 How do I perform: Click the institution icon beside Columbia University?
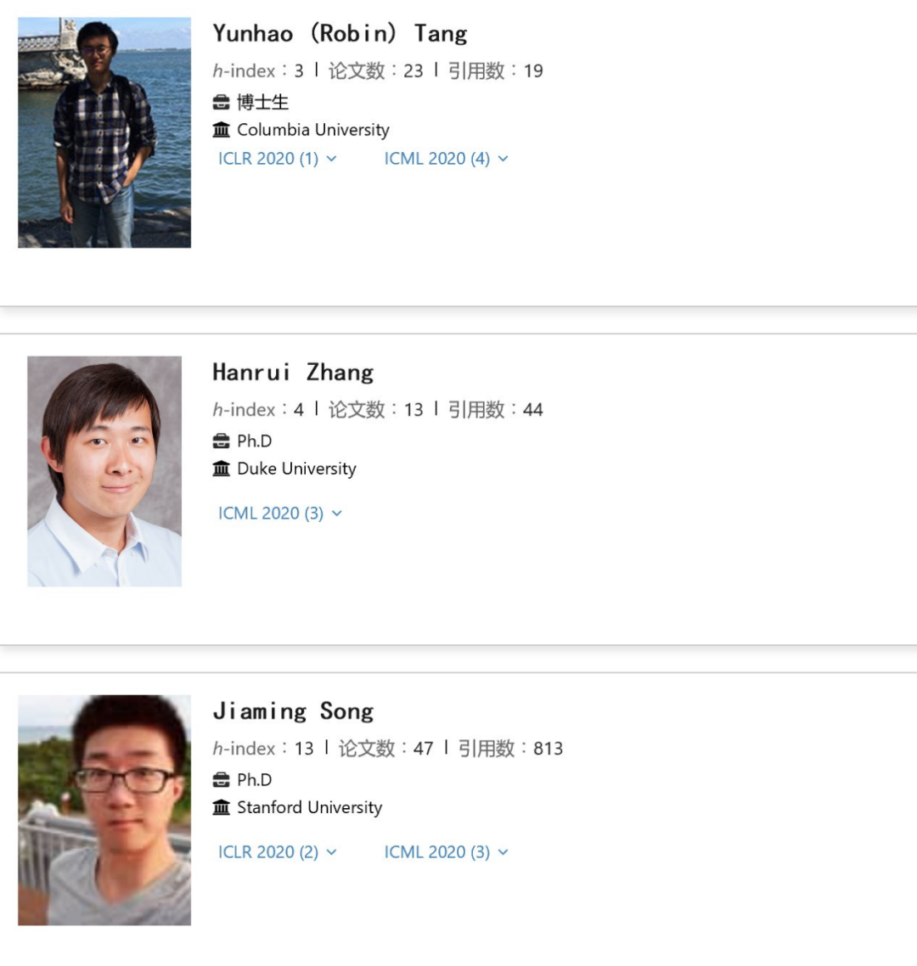click(x=221, y=130)
